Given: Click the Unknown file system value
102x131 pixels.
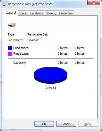Looking at the screenshot, I should 33,40.
